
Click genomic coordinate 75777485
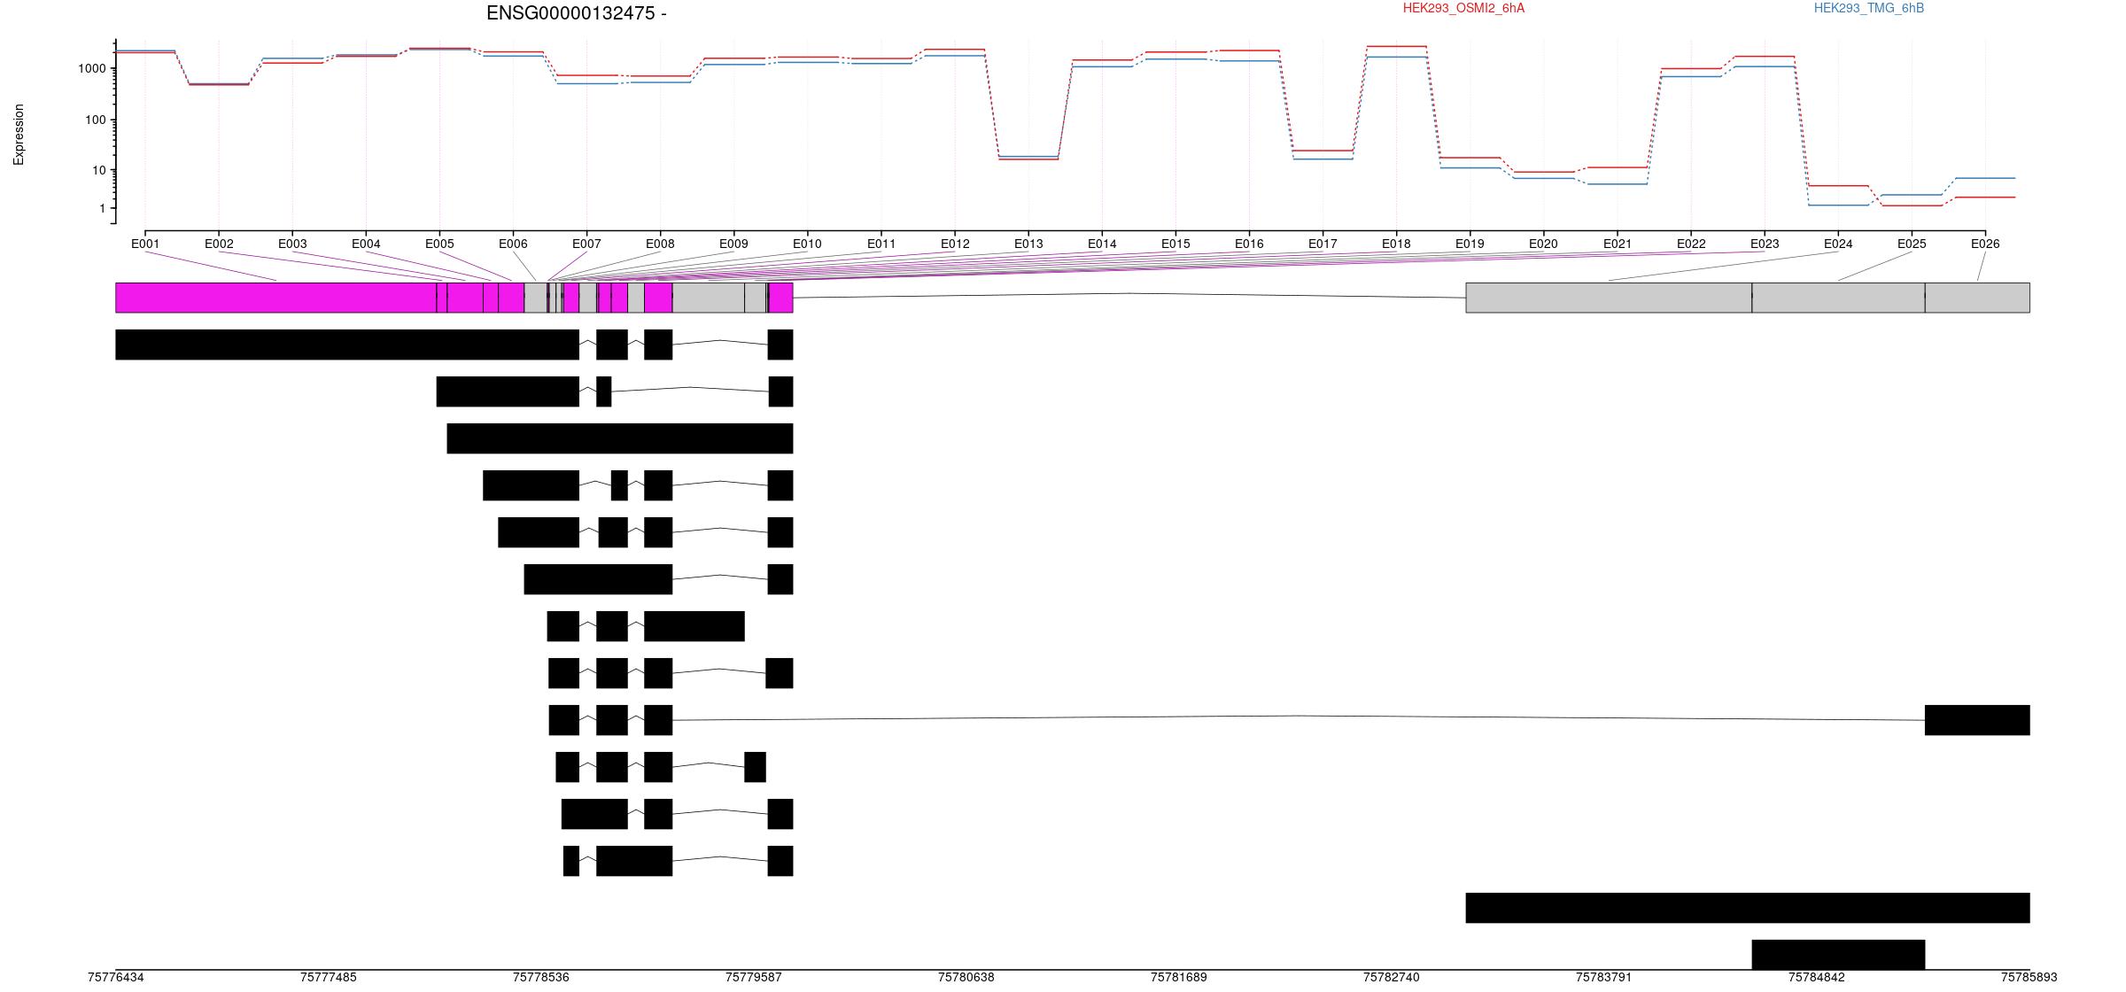pos(329,978)
